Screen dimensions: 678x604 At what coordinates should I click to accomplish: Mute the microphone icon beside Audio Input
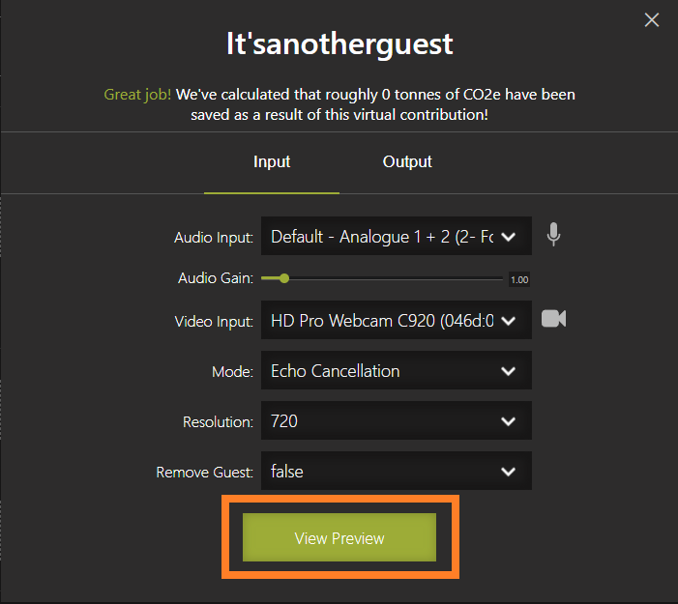pyautogui.click(x=553, y=235)
